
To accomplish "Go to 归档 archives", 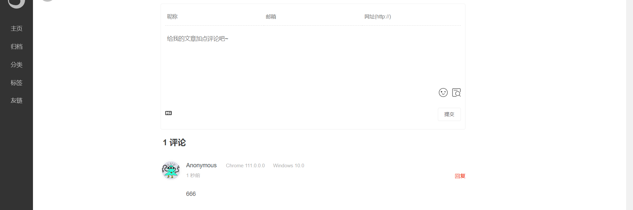I will click(x=16, y=47).
